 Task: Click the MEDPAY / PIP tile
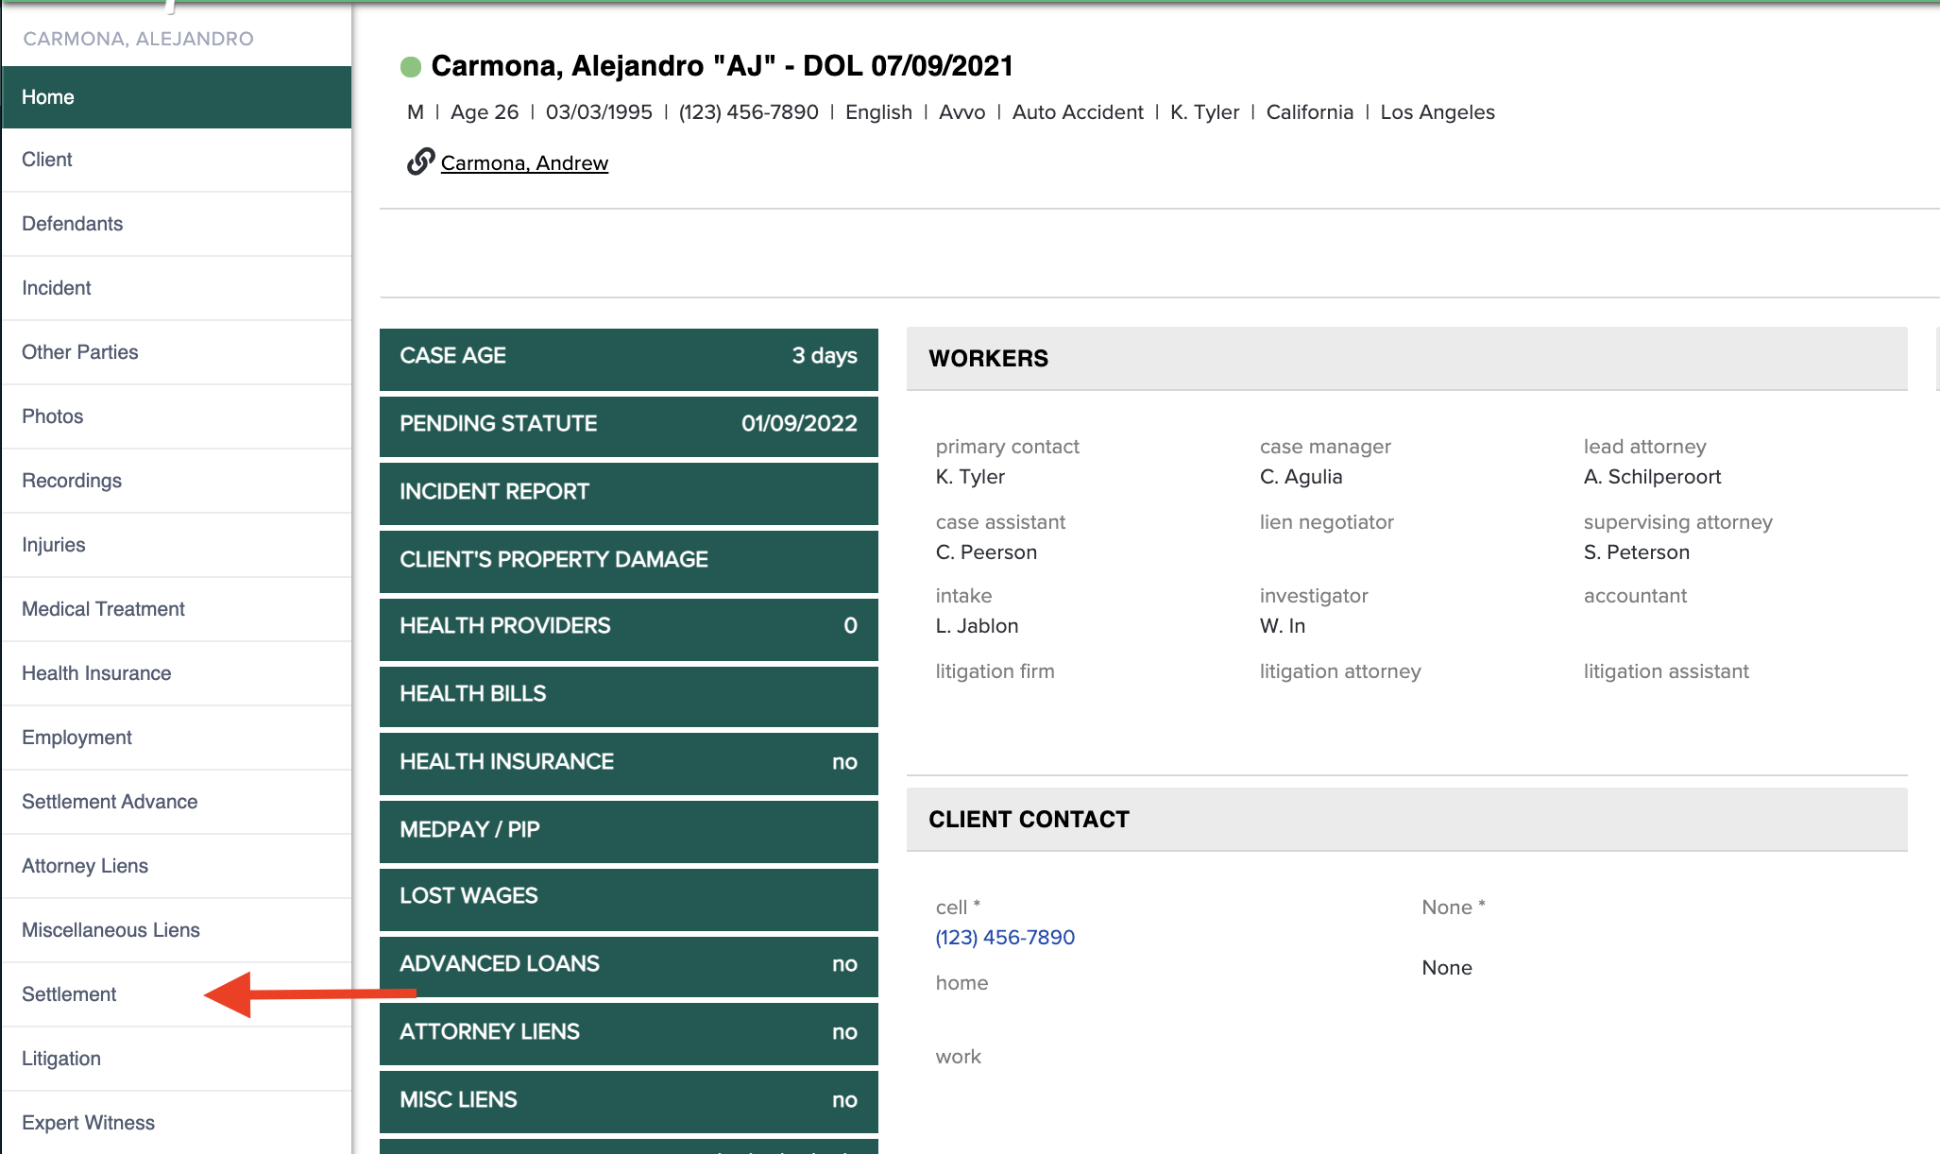(628, 831)
